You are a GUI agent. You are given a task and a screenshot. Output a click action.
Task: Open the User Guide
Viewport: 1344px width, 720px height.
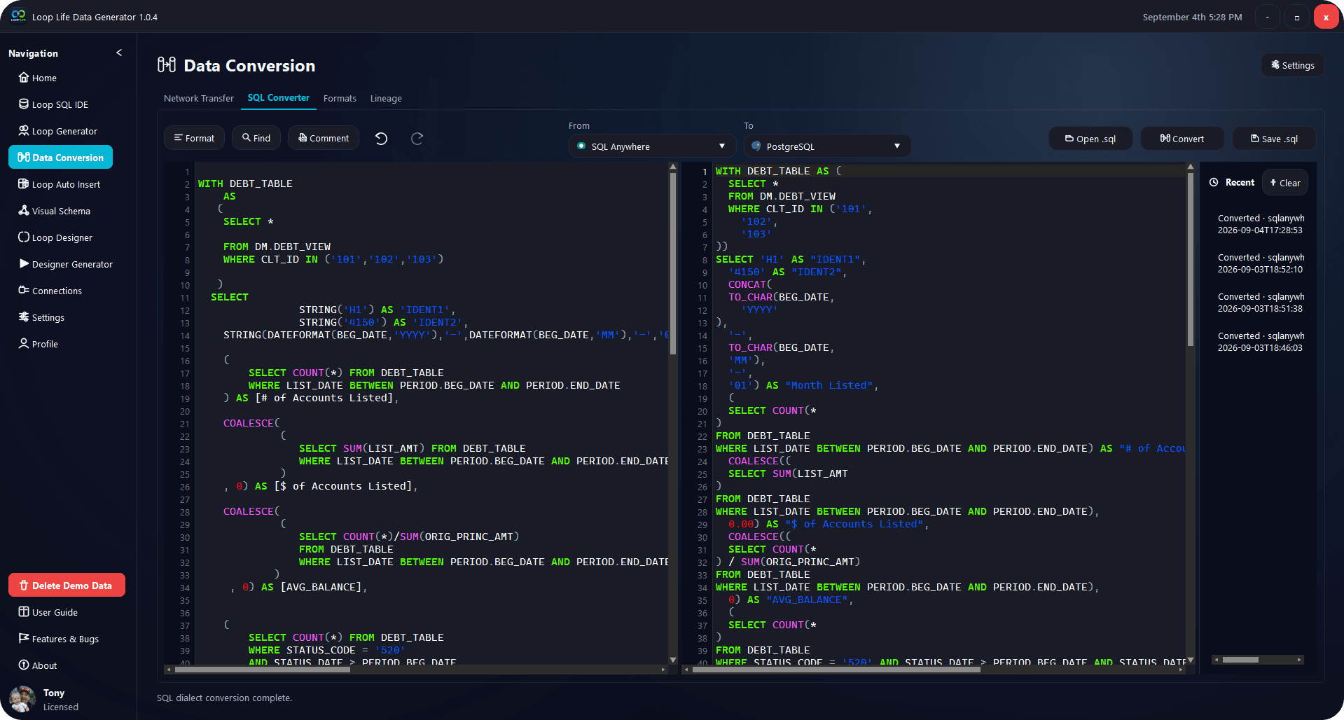(48, 612)
